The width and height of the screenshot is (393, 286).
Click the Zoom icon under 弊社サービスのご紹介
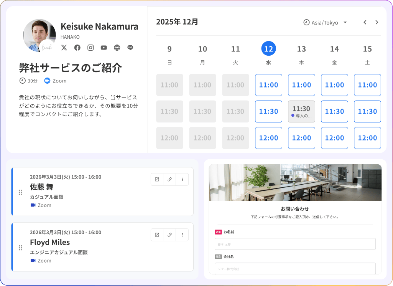click(x=47, y=81)
